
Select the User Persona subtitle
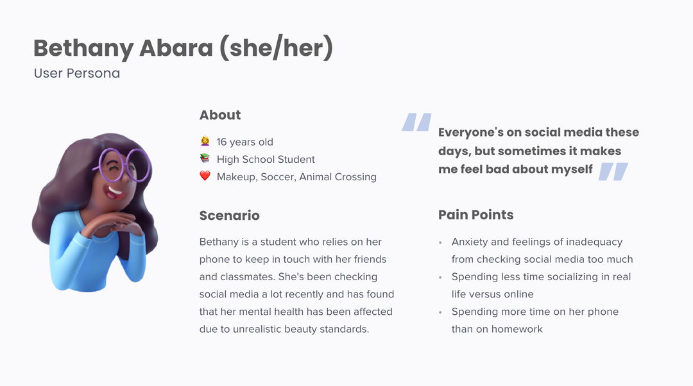[77, 73]
